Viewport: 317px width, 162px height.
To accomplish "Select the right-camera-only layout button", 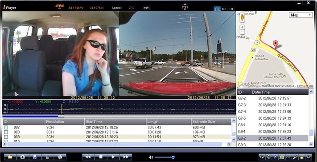I will click(231, 9).
